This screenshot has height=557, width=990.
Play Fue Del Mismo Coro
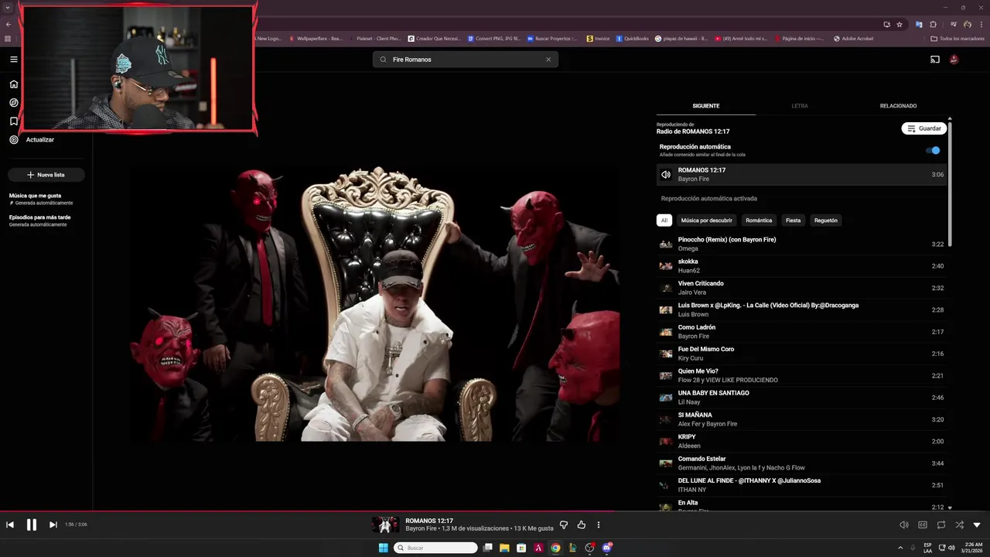click(x=801, y=354)
